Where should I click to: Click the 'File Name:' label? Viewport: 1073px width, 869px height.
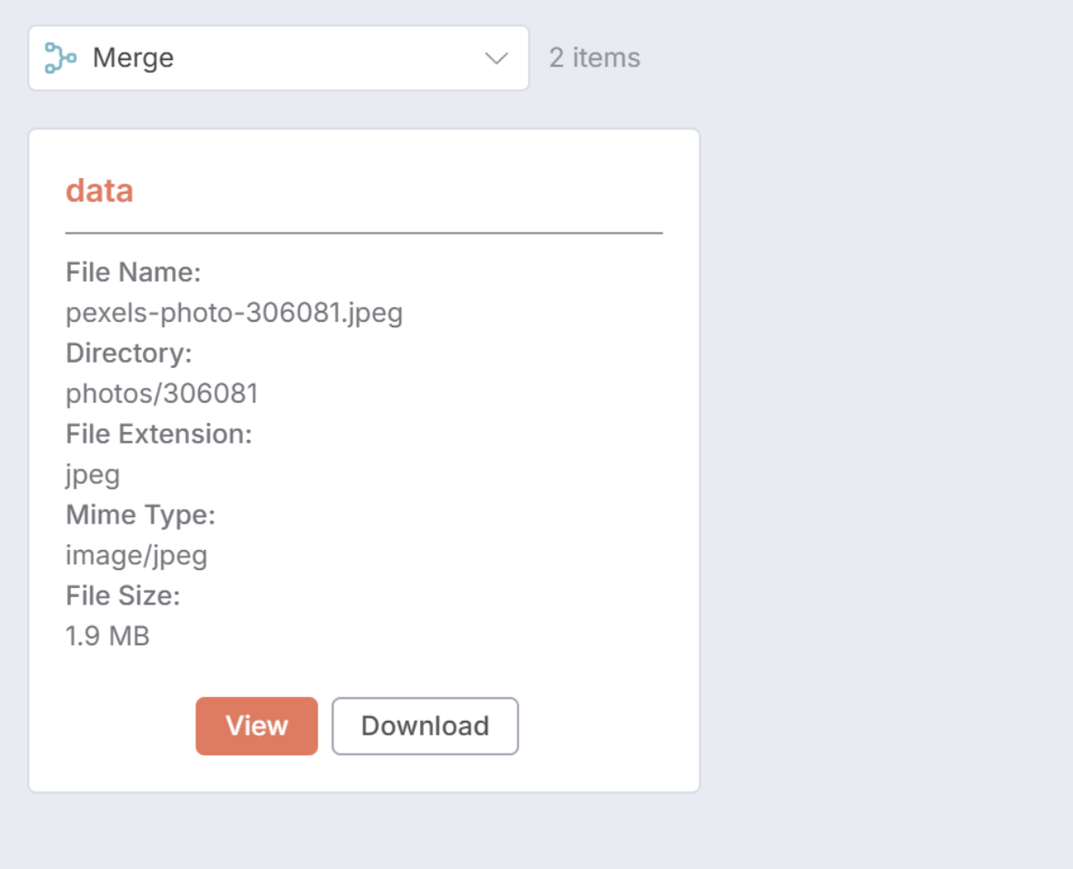tap(133, 272)
